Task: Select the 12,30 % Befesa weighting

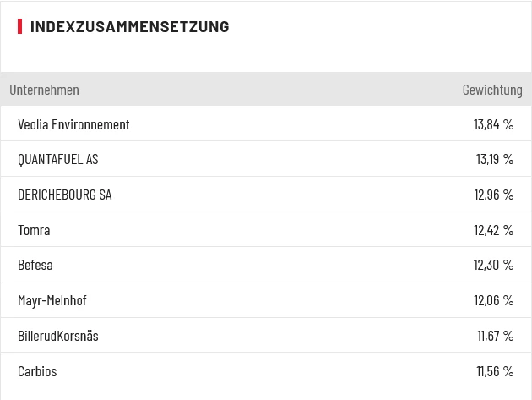Action: [493, 265]
